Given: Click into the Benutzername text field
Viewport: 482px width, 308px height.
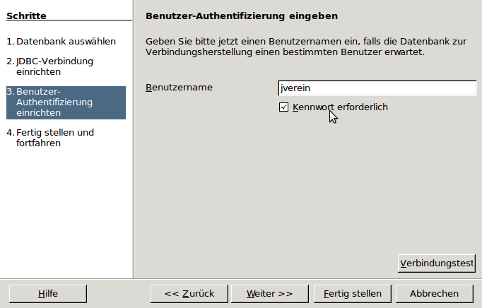Looking at the screenshot, I should coord(377,88).
